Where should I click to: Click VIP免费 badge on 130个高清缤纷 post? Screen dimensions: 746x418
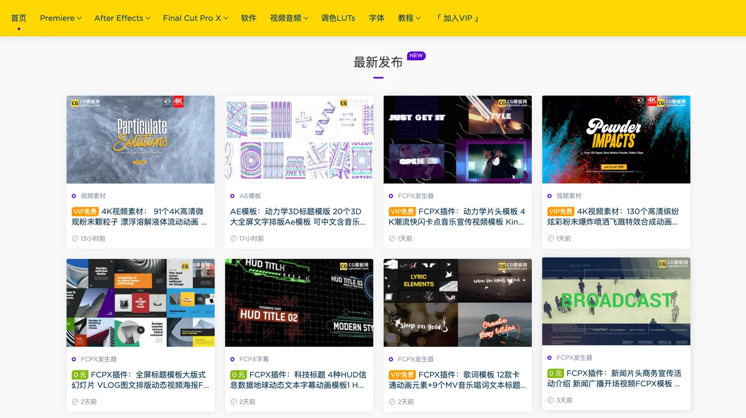click(x=561, y=211)
